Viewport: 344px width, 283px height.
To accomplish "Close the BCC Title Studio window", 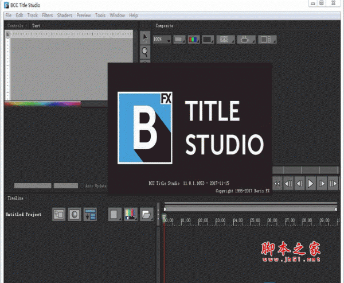I will (334, 3).
